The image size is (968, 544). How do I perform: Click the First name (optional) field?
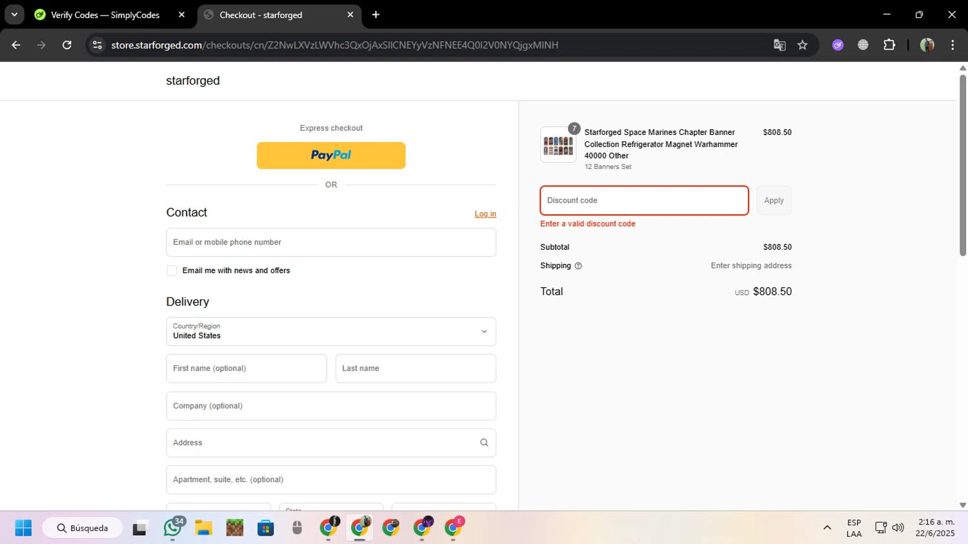pos(247,368)
